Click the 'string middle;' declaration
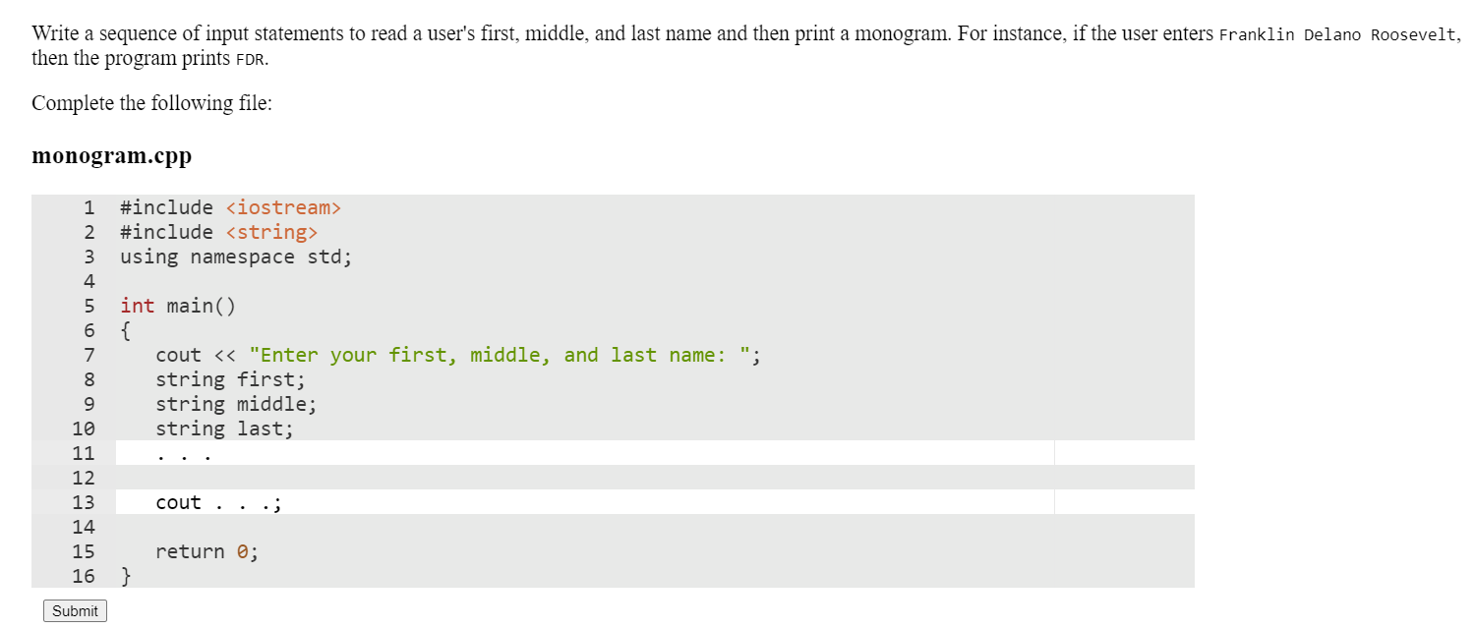The width and height of the screenshot is (1475, 629). [x=236, y=404]
